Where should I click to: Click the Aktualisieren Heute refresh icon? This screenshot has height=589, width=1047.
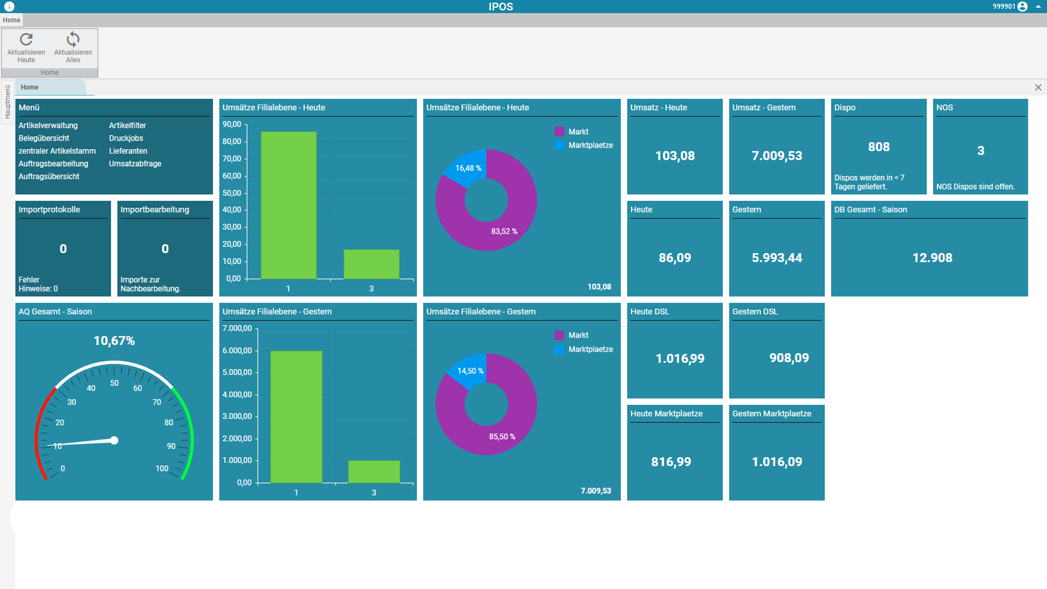point(26,39)
